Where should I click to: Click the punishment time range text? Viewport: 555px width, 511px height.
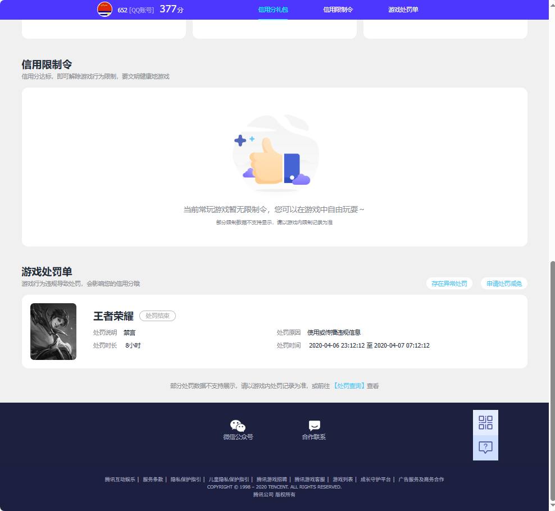coord(369,345)
